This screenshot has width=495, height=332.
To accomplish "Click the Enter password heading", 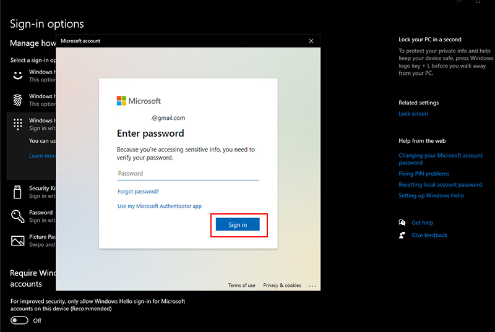I will tap(150, 134).
